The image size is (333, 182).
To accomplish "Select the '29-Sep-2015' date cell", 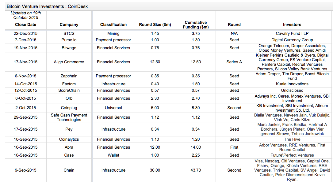I will click(26, 117).
